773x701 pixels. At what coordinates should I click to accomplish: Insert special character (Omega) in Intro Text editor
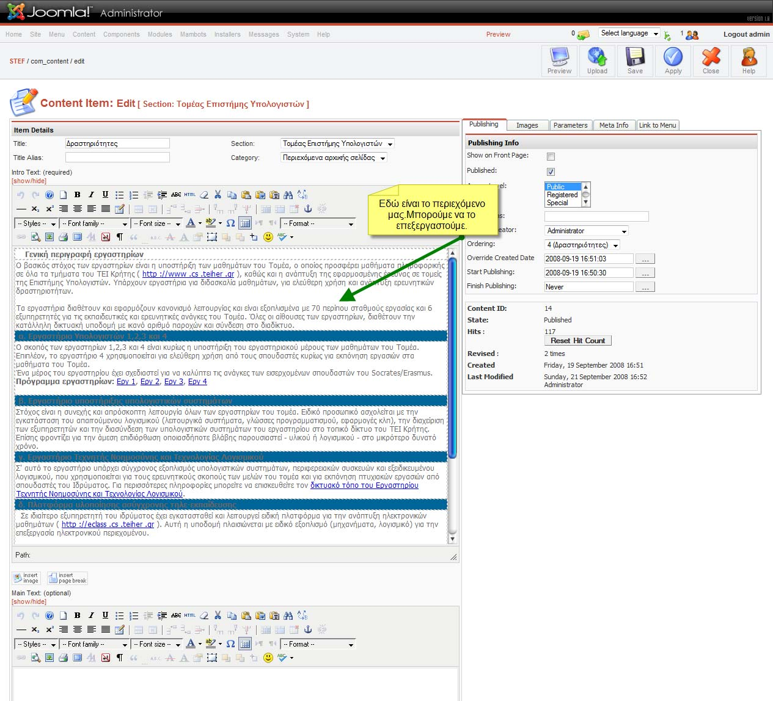[x=230, y=223]
